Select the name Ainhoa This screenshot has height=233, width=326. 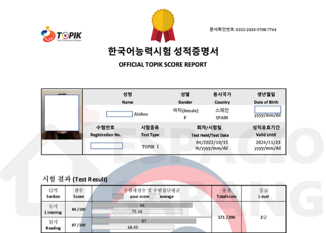[x=141, y=114]
